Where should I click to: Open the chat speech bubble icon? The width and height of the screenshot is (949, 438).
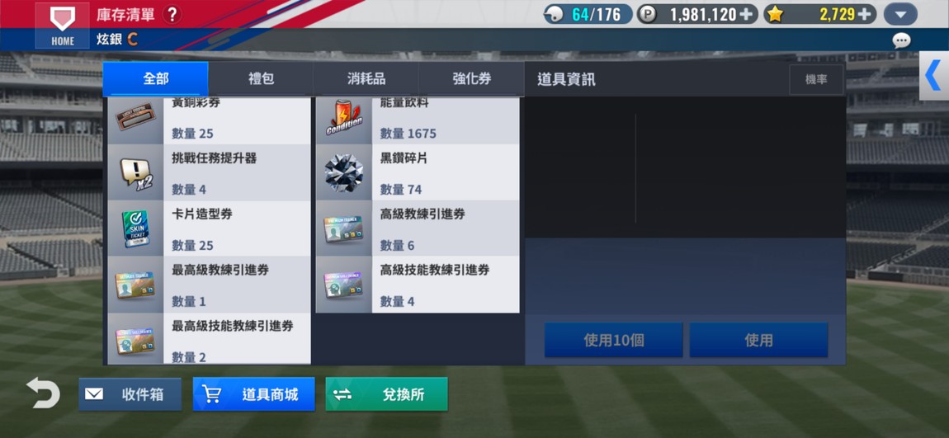[x=901, y=40]
